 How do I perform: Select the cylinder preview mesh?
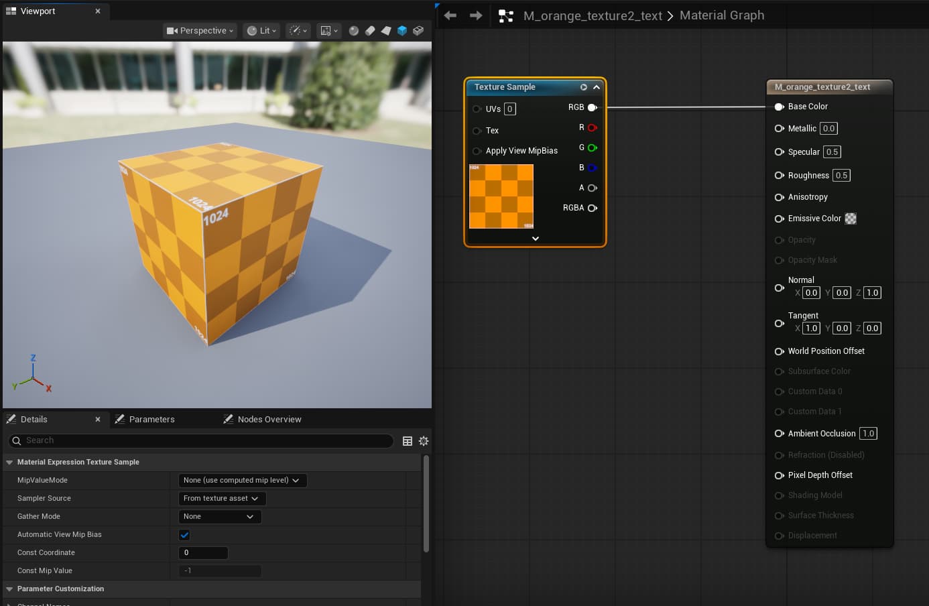coord(370,31)
